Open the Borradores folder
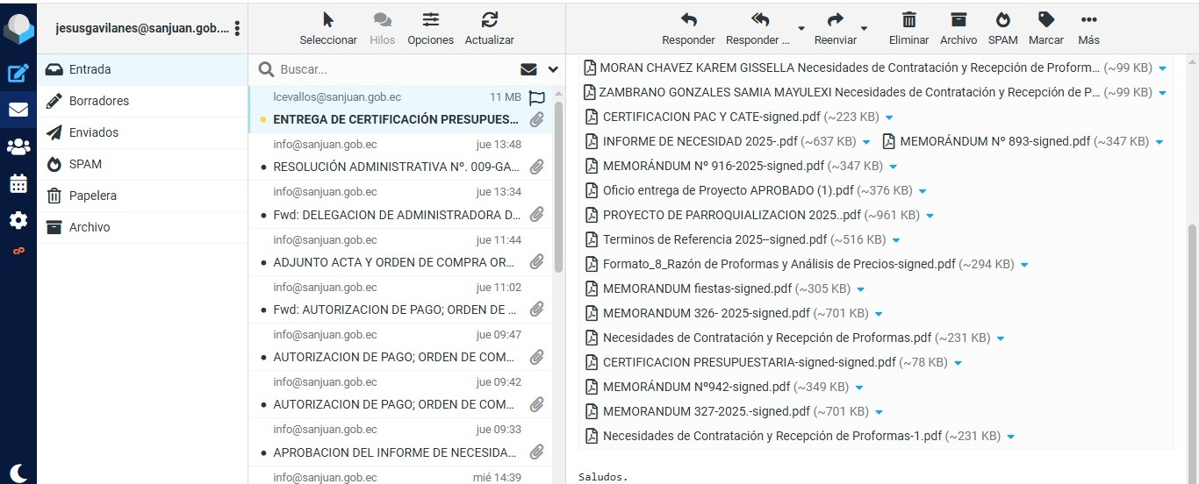1199x484 pixels. point(99,101)
